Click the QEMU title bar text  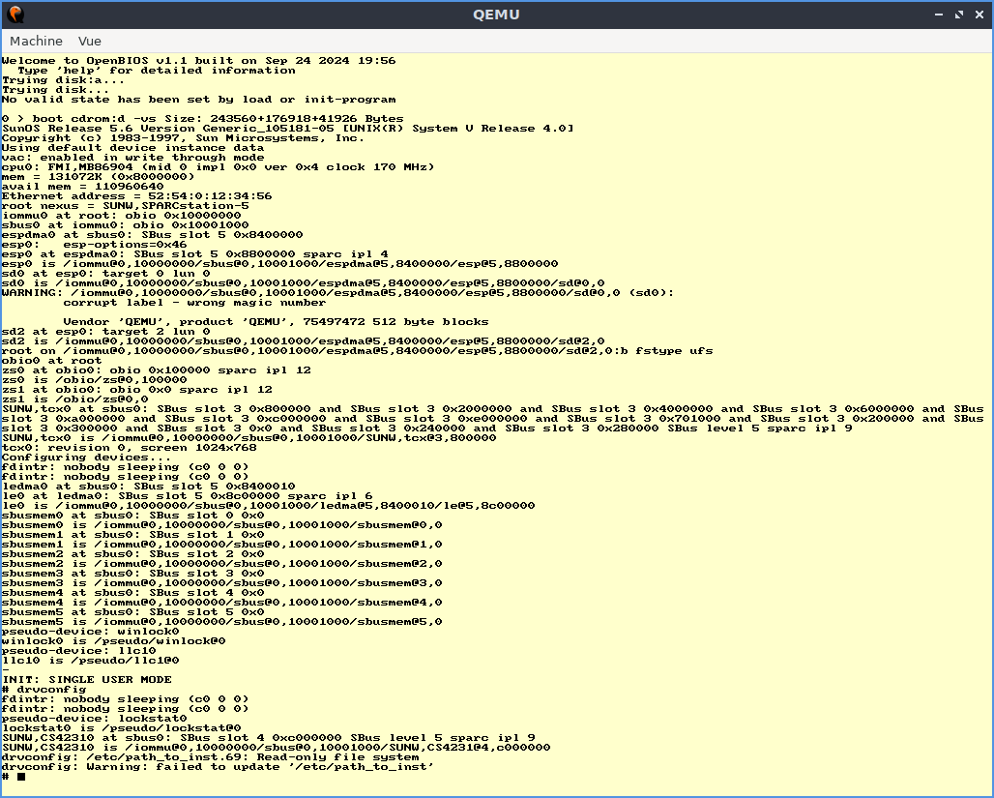pos(496,15)
